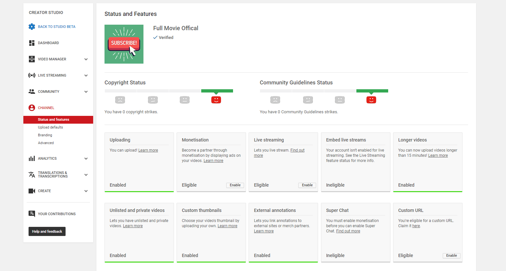Open Learn more link under Longer videos
The width and height of the screenshot is (506, 271).
pyautogui.click(x=438, y=155)
